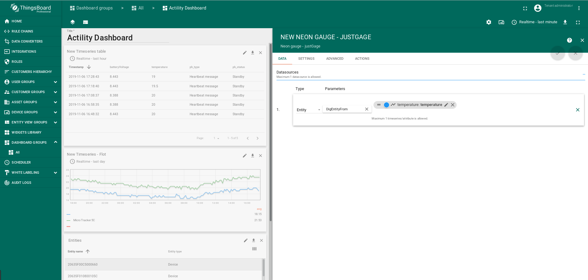Sort table by Timestamp column
This screenshot has width=588, height=280.
tap(76, 67)
